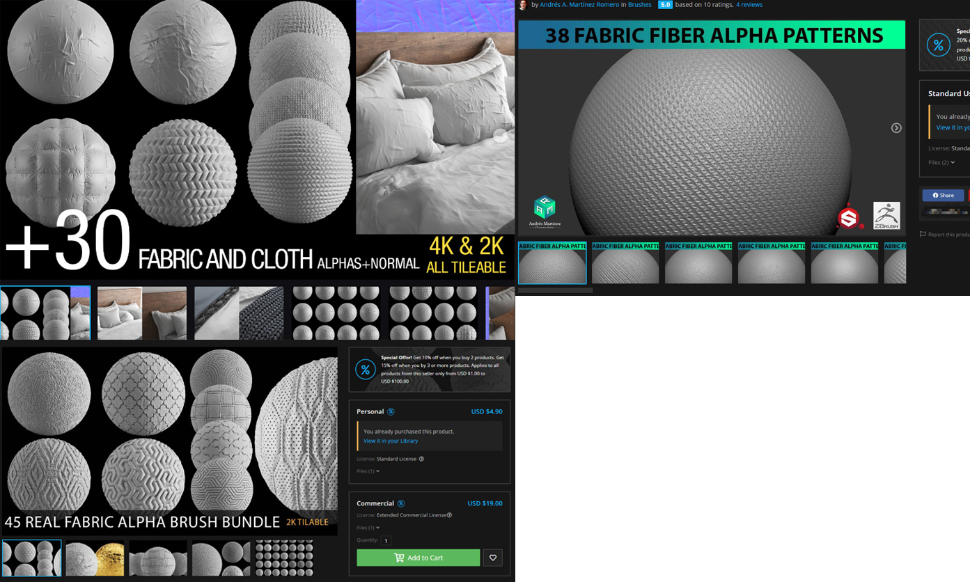The image size is (970, 582).
Task: Click the Commercial license info icon
Action: pos(401,503)
